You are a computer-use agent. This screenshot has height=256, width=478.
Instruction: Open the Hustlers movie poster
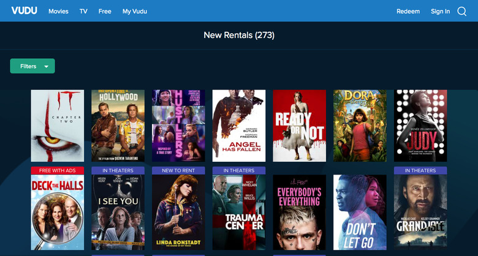(x=178, y=126)
